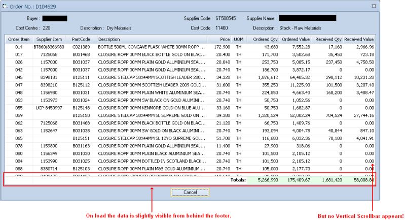The image size is (405, 222).
Task: Select order item 080 cell
Action: [x=19, y=153]
